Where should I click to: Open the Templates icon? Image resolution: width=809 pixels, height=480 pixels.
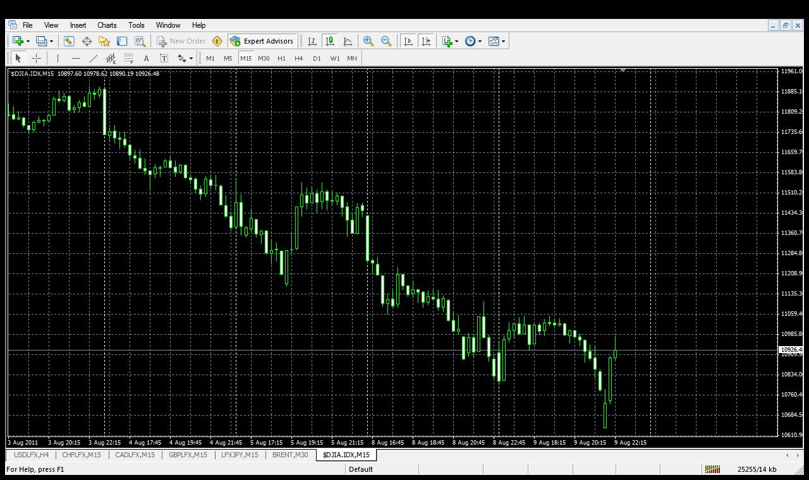pyautogui.click(x=494, y=41)
